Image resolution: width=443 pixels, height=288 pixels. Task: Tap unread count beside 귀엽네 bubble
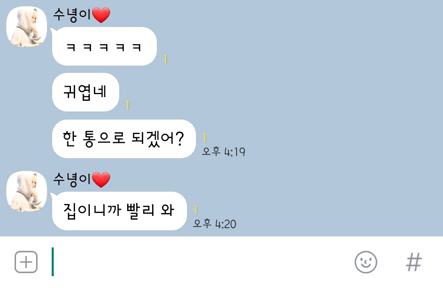(128, 105)
